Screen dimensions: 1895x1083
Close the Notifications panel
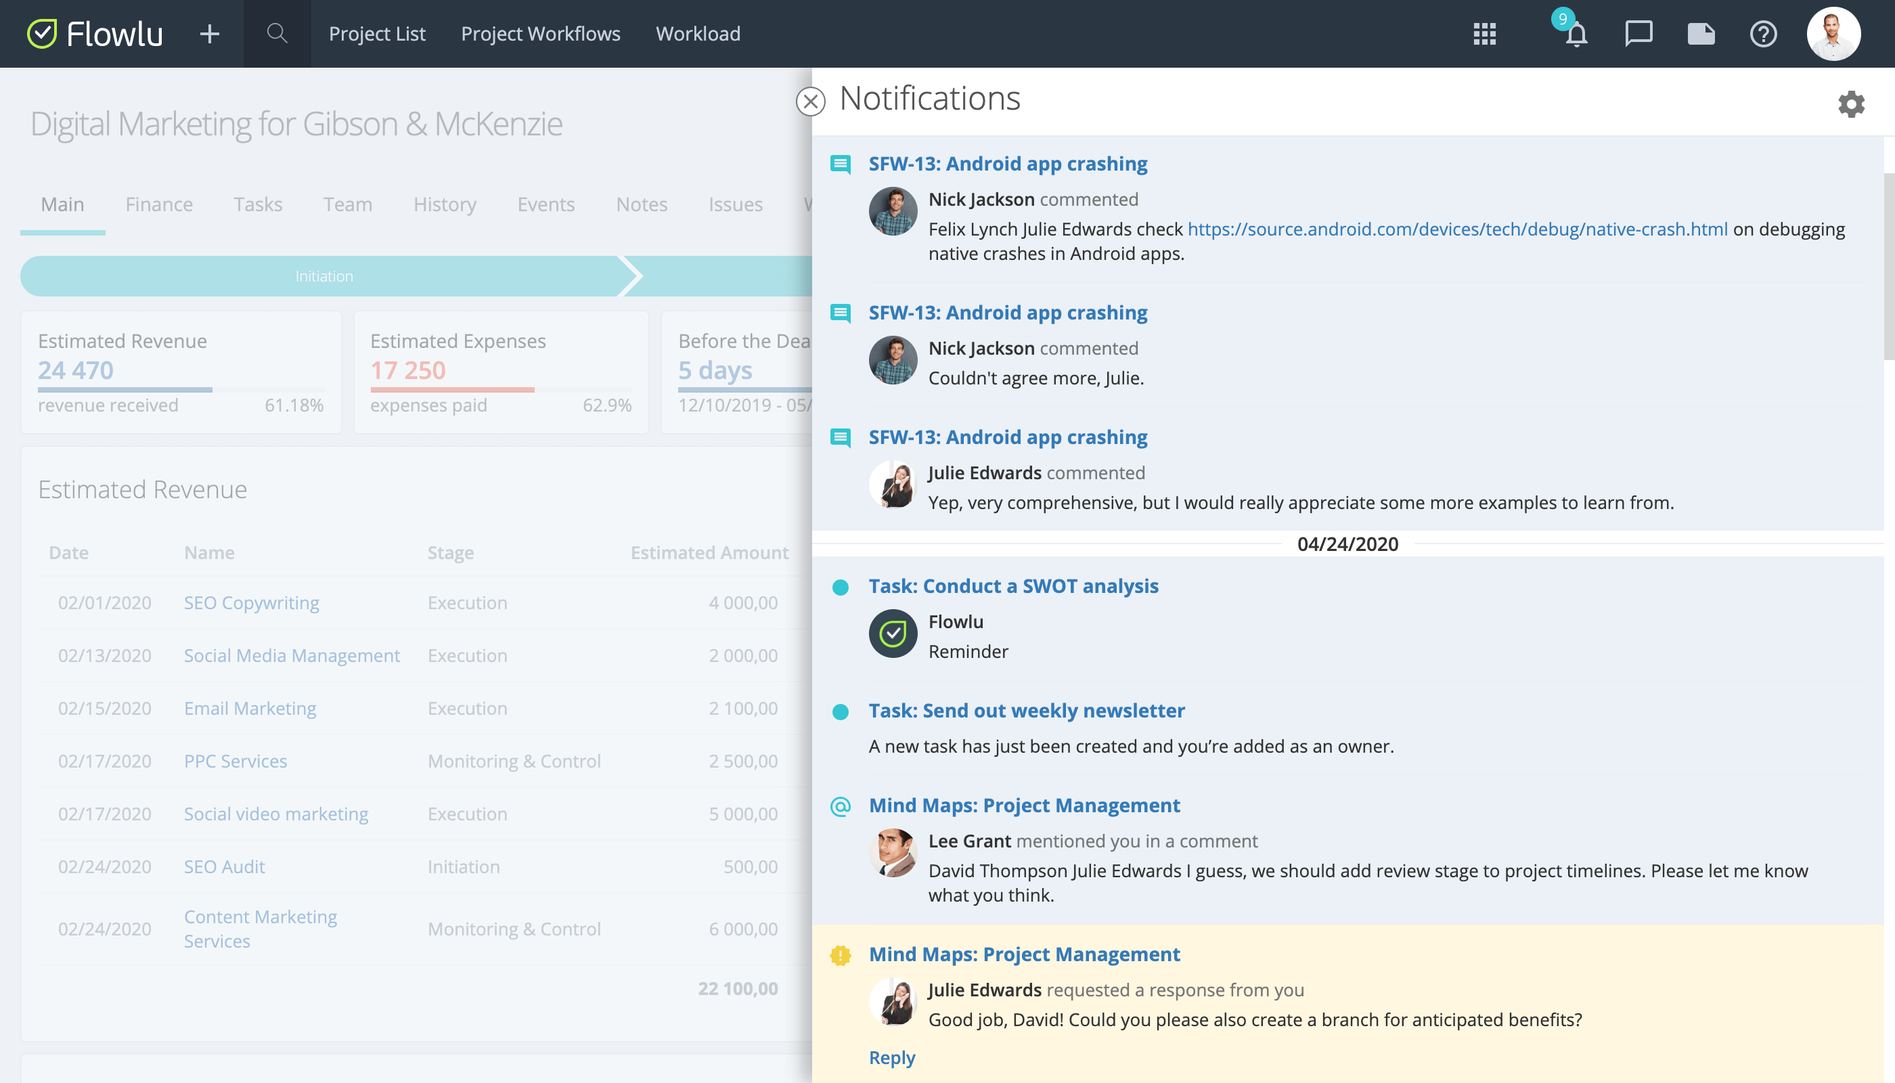pyautogui.click(x=811, y=101)
